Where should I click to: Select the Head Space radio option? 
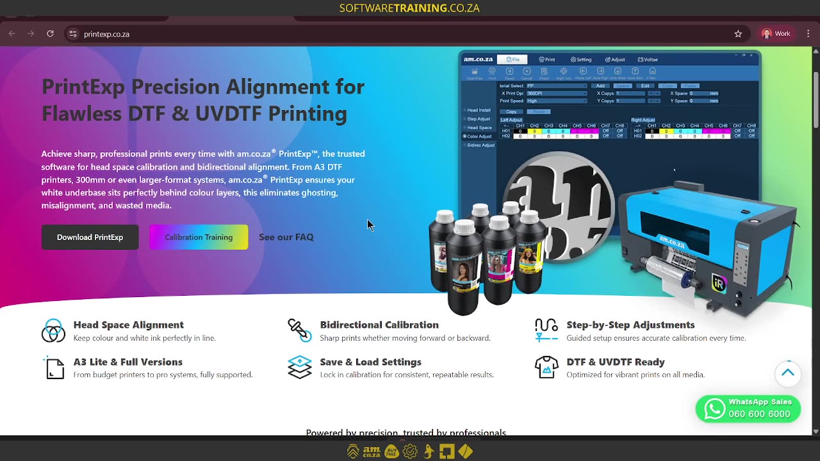point(478,127)
